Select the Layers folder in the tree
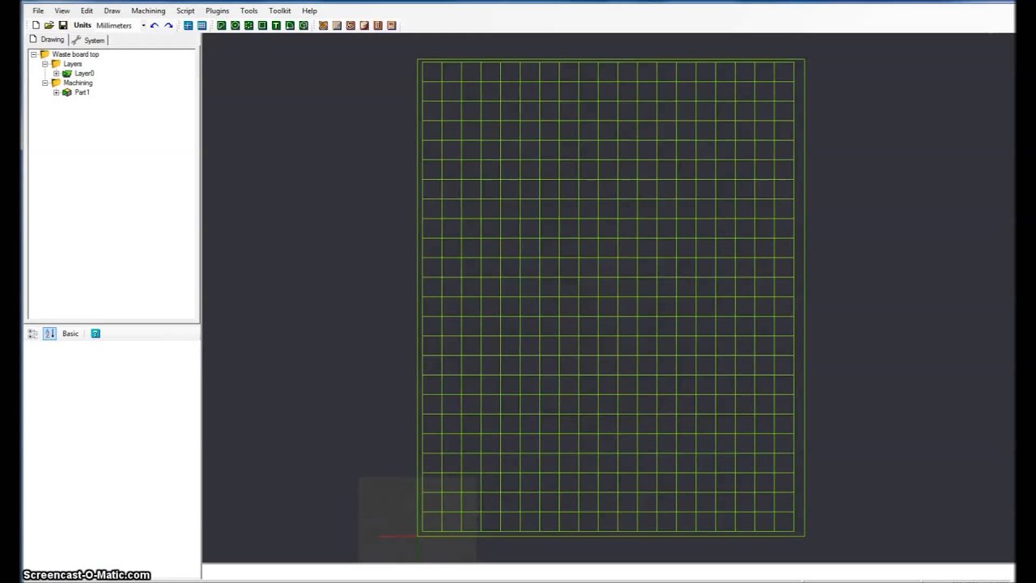 coord(73,64)
